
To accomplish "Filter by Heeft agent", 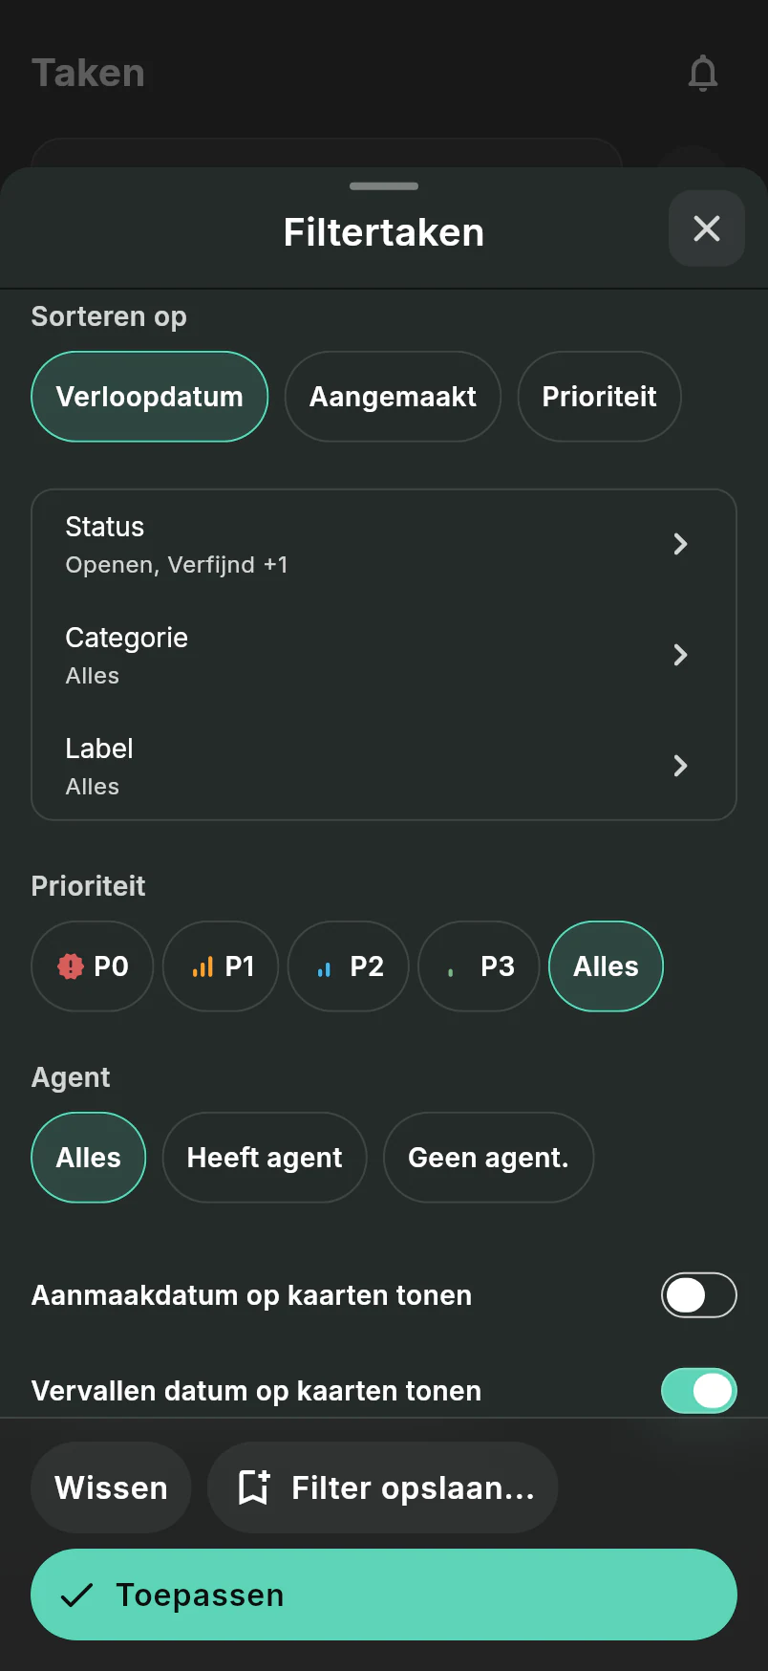I will click(x=265, y=1158).
